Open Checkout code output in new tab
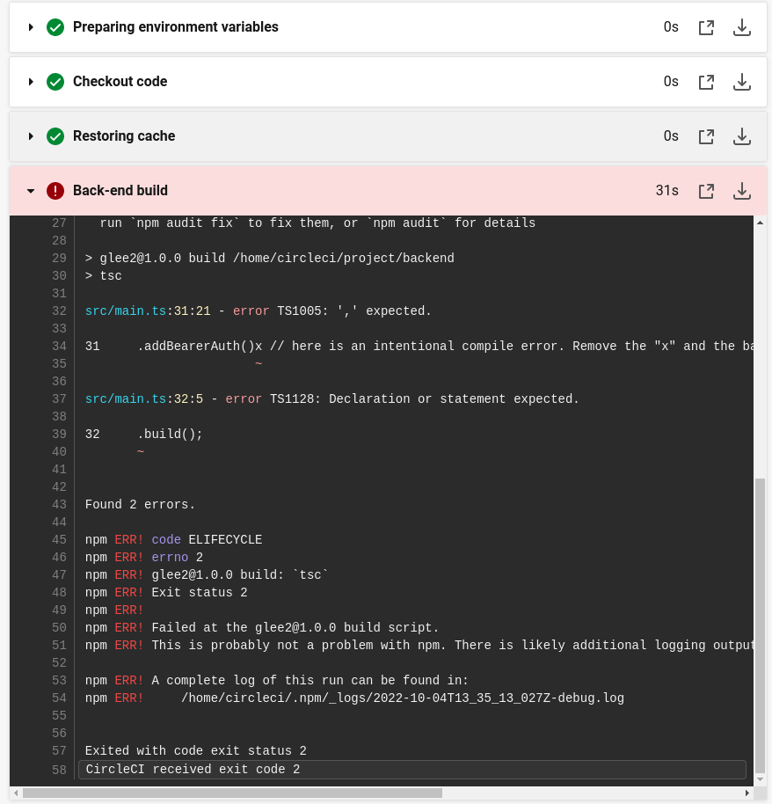Viewport: 772px width, 804px height. point(706,82)
